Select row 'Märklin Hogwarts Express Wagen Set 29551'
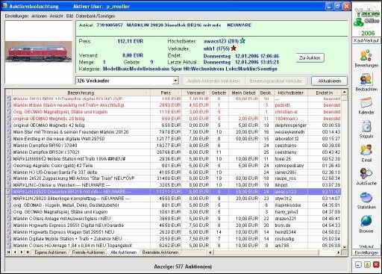Screen dimensions: 382x274 [173, 232]
